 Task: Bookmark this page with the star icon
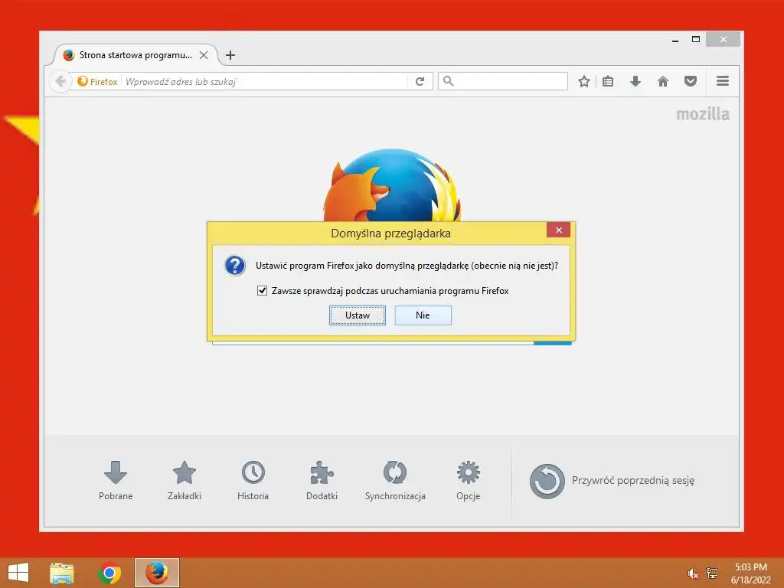(x=583, y=81)
